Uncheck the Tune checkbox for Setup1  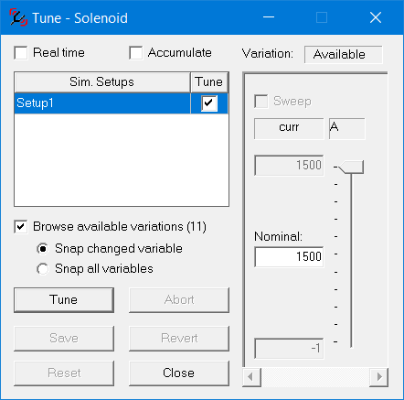click(209, 103)
